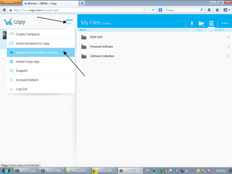Expand Software Collection row chevron
This screenshot has width=232, height=174.
[x=229, y=56]
